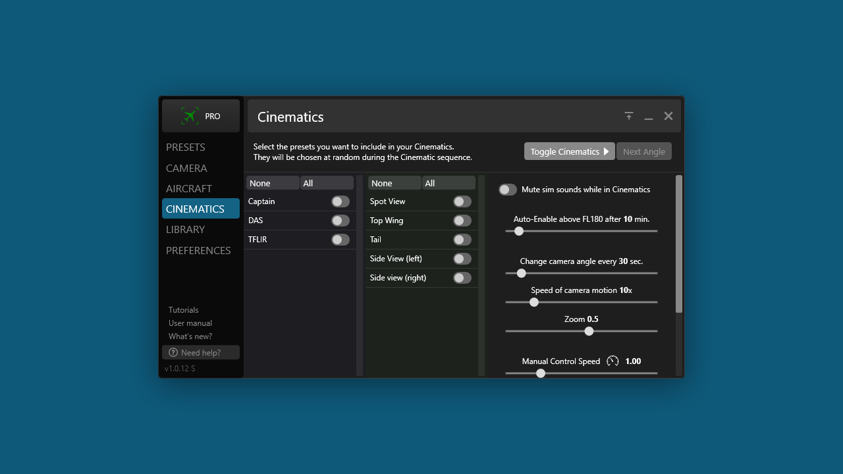Open the LIBRARY section

coord(185,230)
